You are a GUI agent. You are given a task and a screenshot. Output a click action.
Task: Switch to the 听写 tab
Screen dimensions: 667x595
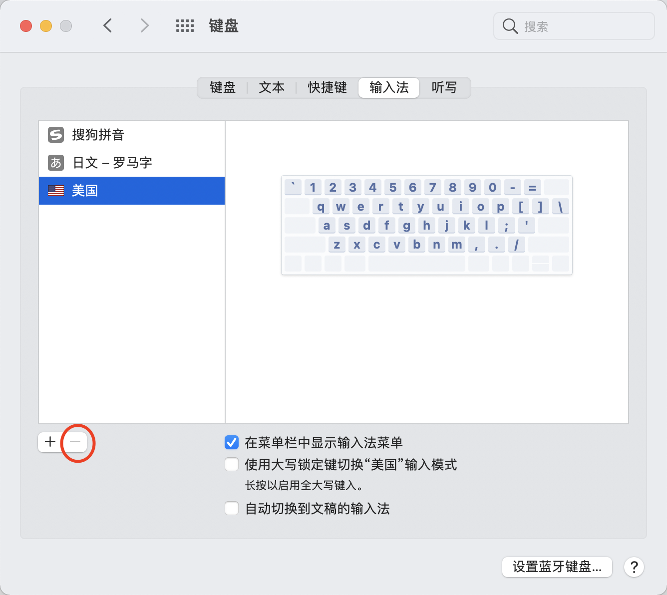pos(444,88)
